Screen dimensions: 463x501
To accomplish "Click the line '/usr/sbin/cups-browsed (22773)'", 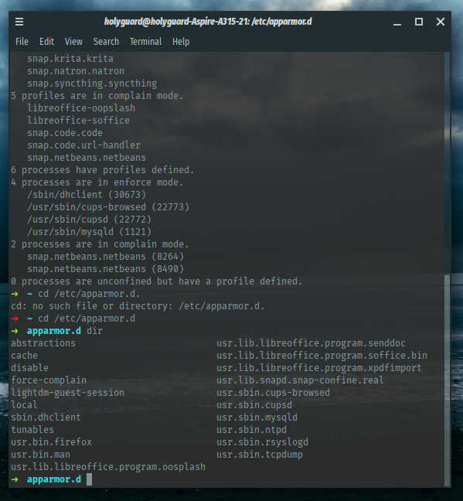I will [108, 207].
